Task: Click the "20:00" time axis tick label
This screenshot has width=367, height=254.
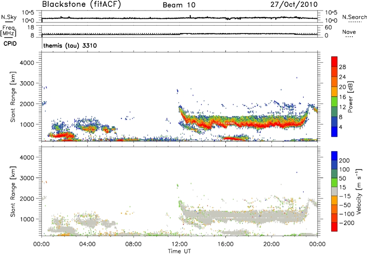Action: (272, 244)
